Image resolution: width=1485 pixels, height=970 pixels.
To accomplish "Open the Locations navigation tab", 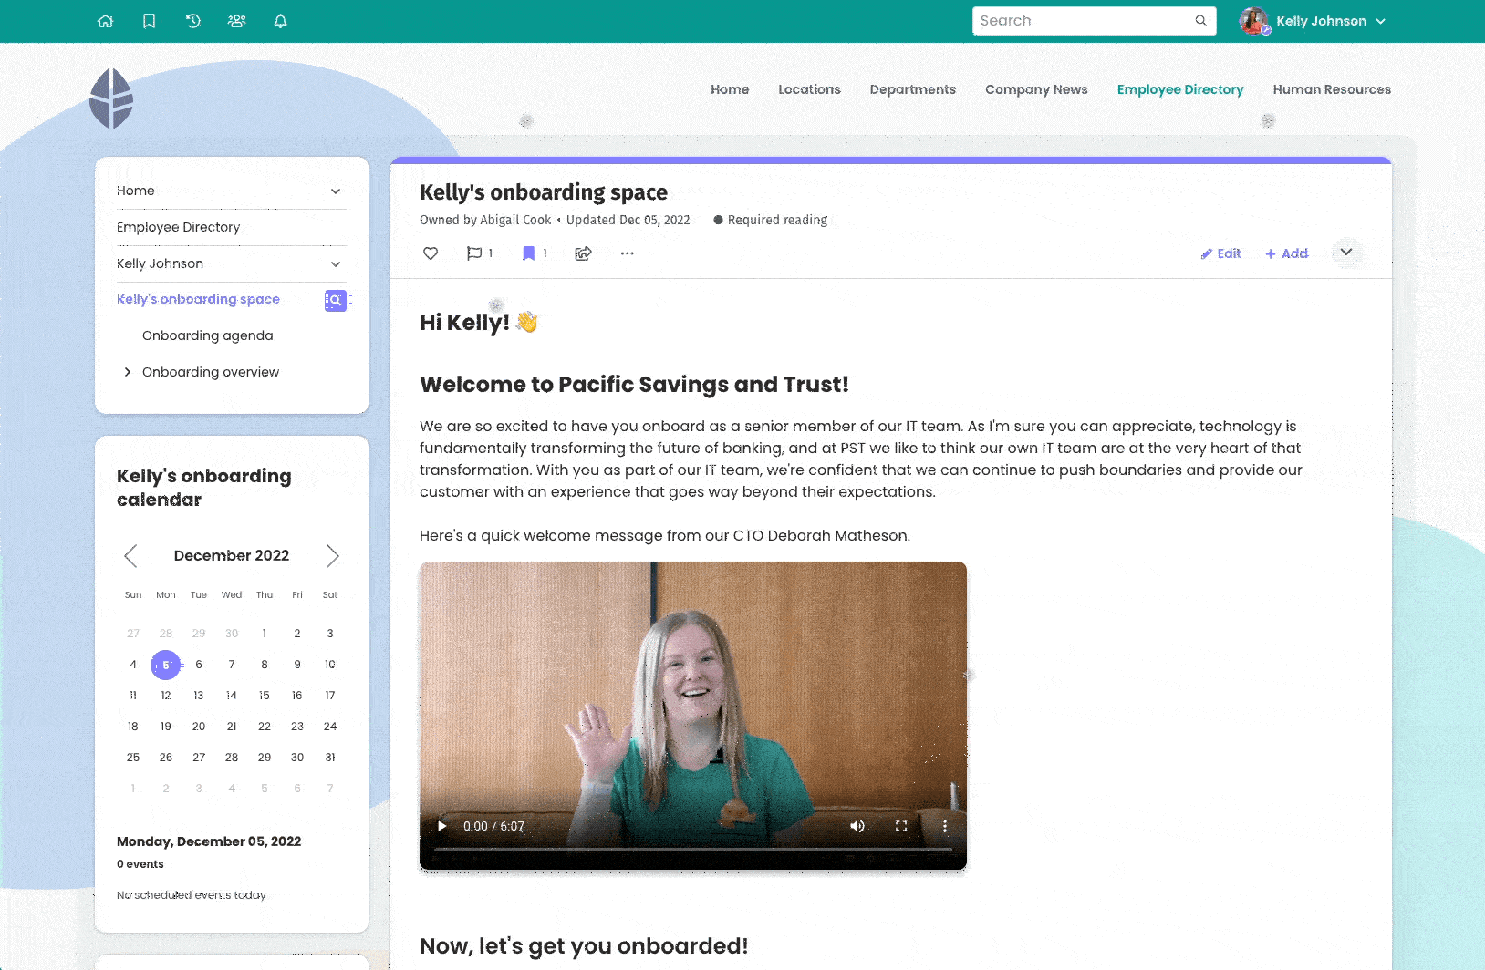I will point(809,89).
